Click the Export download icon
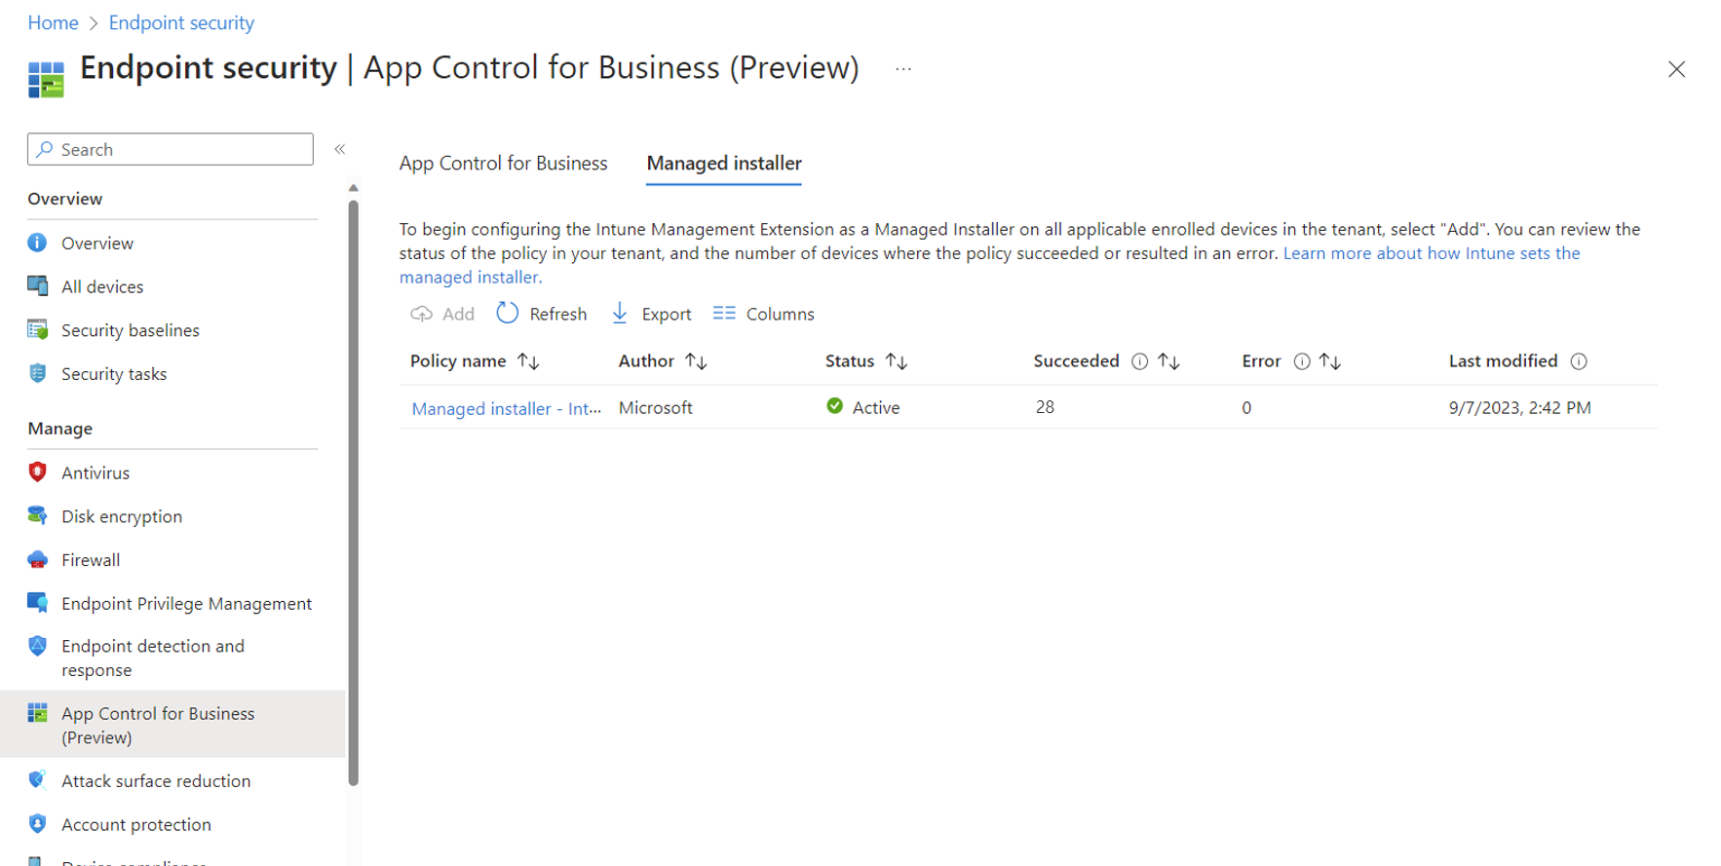This screenshot has height=866, width=1721. pyautogui.click(x=620, y=313)
